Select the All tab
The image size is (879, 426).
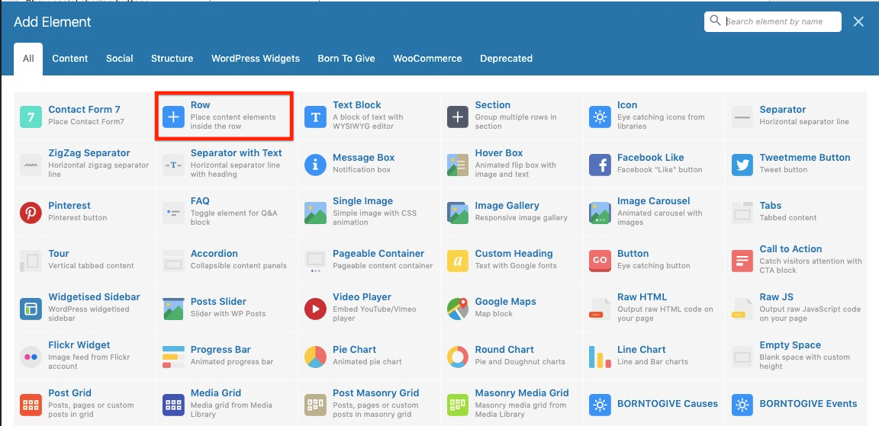tap(28, 58)
